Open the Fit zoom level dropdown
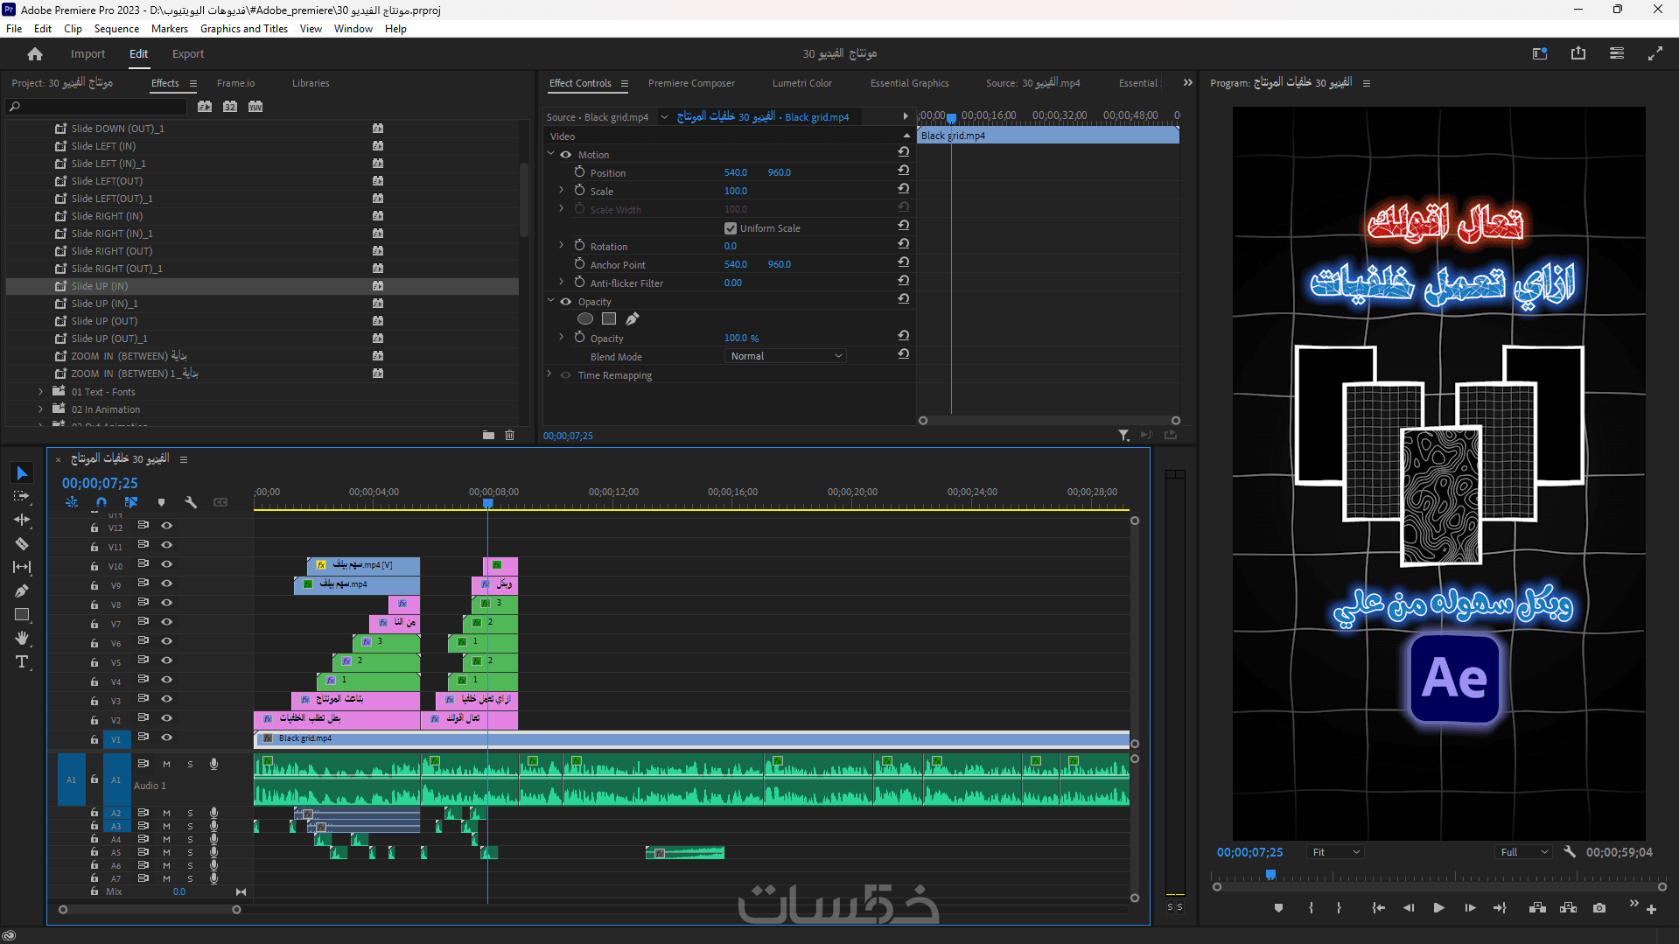Screen dimensions: 1679x944 (x=1335, y=852)
